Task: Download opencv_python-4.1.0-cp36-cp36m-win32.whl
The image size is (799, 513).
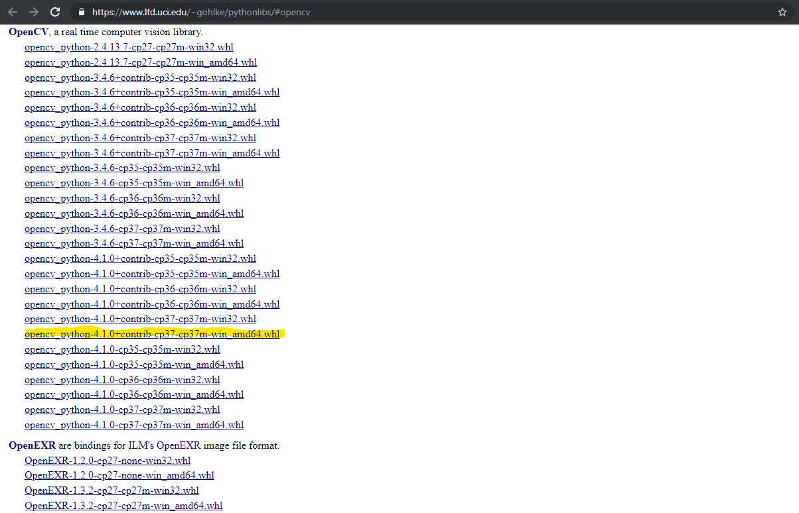Action: pos(122,380)
